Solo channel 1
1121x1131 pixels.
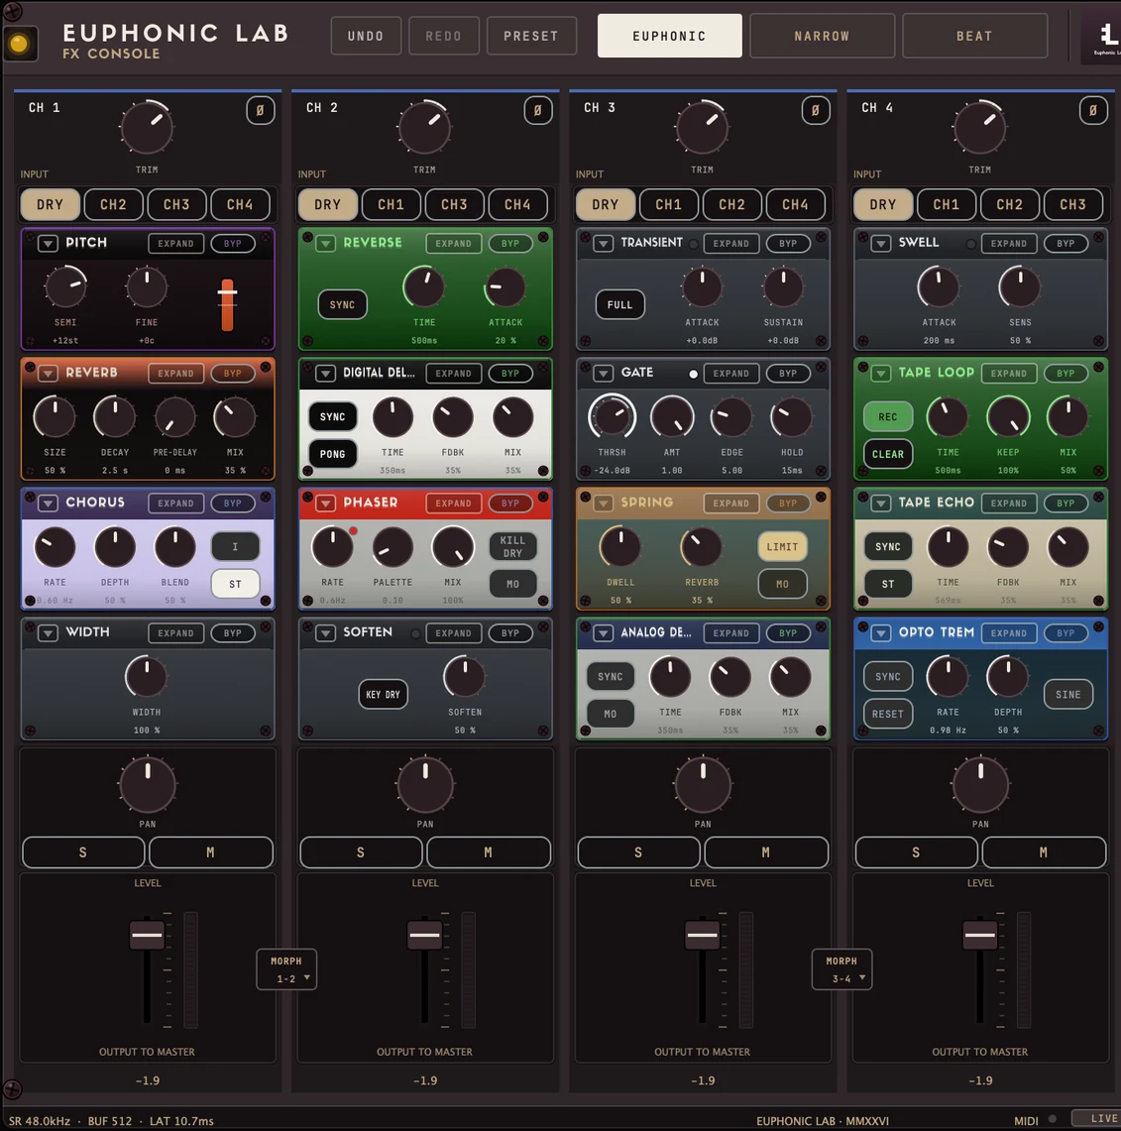click(x=83, y=852)
